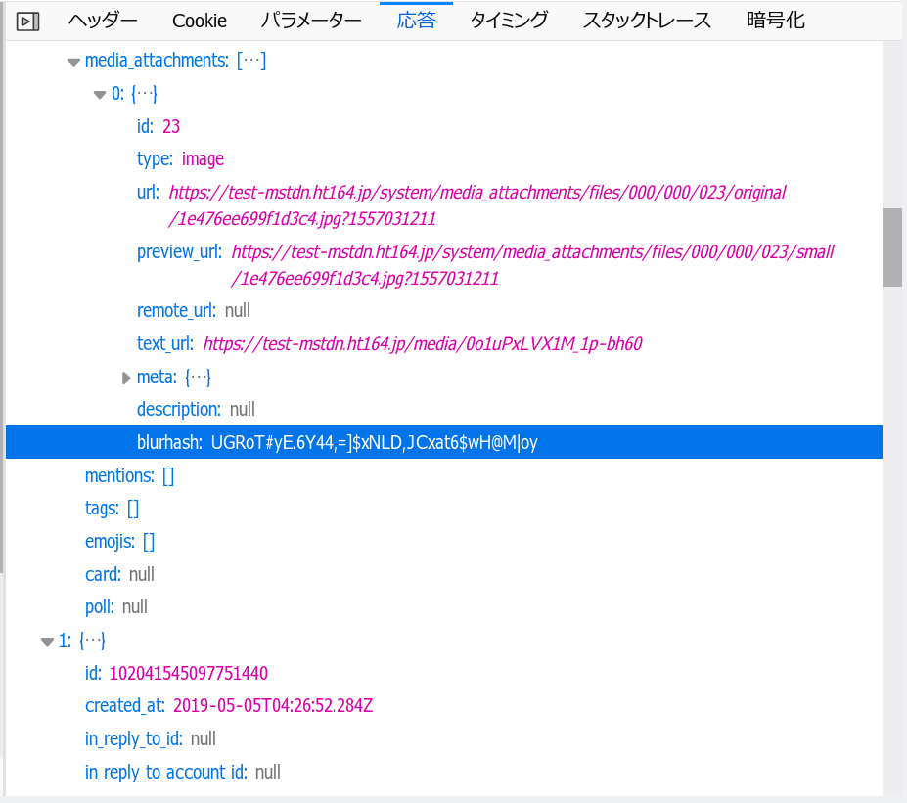Click the text_url media link value
The height and width of the screenshot is (803, 907).
coord(423,344)
